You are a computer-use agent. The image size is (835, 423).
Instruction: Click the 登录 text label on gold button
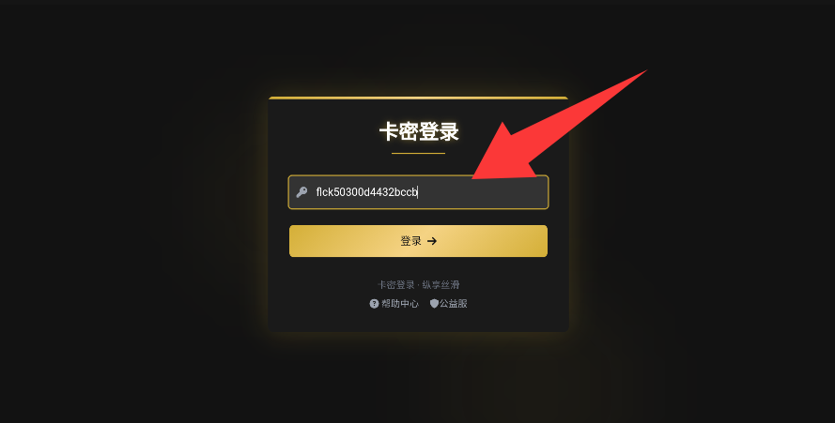(410, 241)
